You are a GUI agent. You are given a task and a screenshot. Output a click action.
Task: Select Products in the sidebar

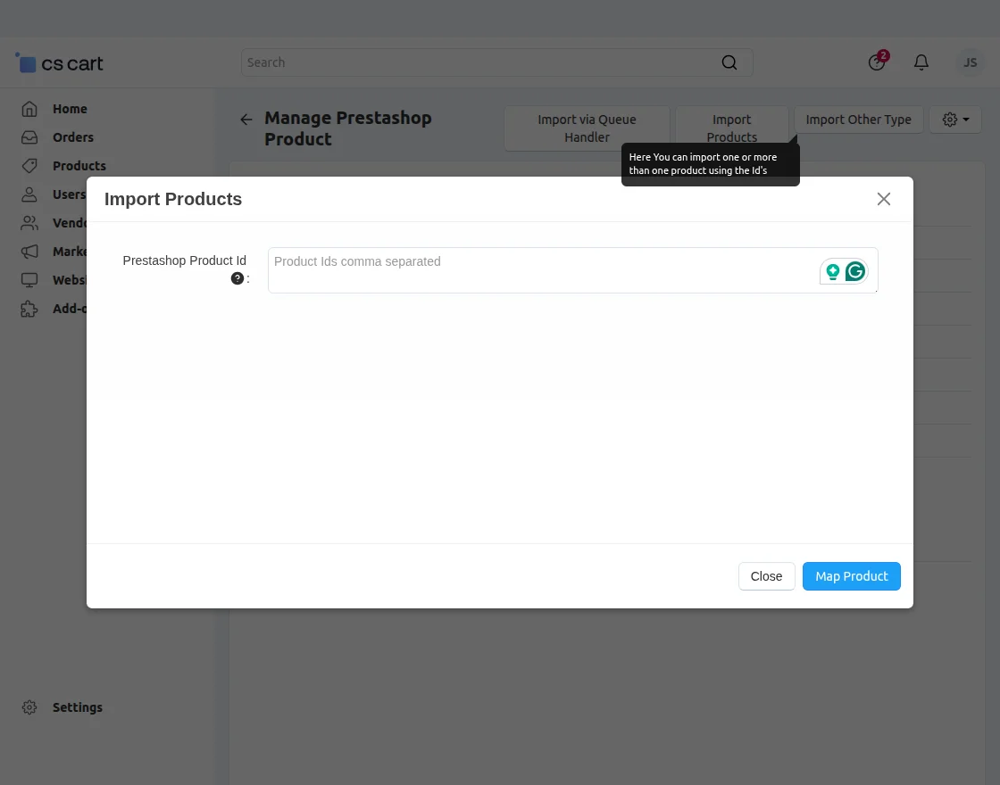(79, 166)
